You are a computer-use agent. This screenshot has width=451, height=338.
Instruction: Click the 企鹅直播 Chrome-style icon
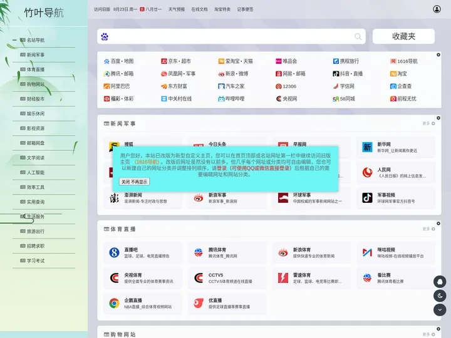pyautogui.click(x=114, y=303)
